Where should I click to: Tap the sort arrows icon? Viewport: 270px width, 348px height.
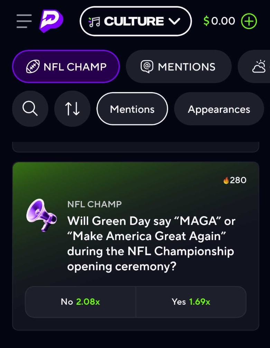[72, 109]
